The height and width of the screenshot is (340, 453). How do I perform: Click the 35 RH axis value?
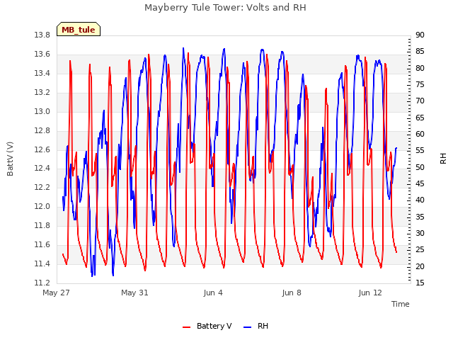click(x=420, y=217)
